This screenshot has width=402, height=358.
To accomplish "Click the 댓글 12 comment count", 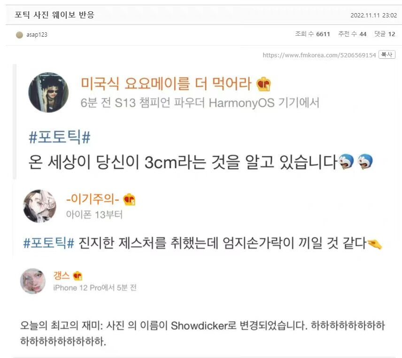I will (385, 34).
